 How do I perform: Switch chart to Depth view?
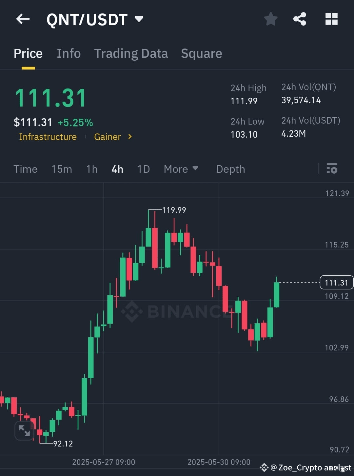click(230, 169)
